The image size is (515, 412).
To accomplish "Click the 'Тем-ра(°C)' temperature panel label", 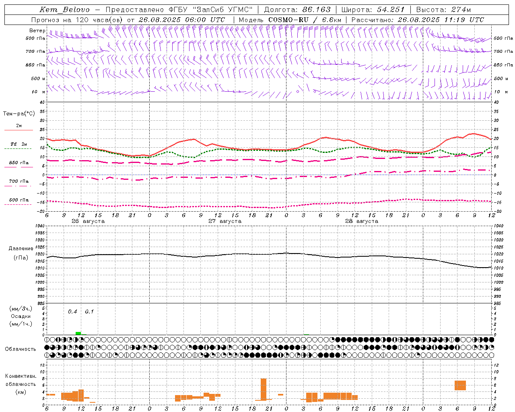I will click(19, 114).
